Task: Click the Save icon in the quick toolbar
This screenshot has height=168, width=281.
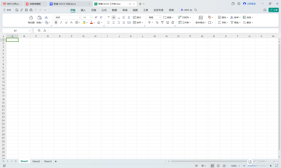Action: point(17,10)
